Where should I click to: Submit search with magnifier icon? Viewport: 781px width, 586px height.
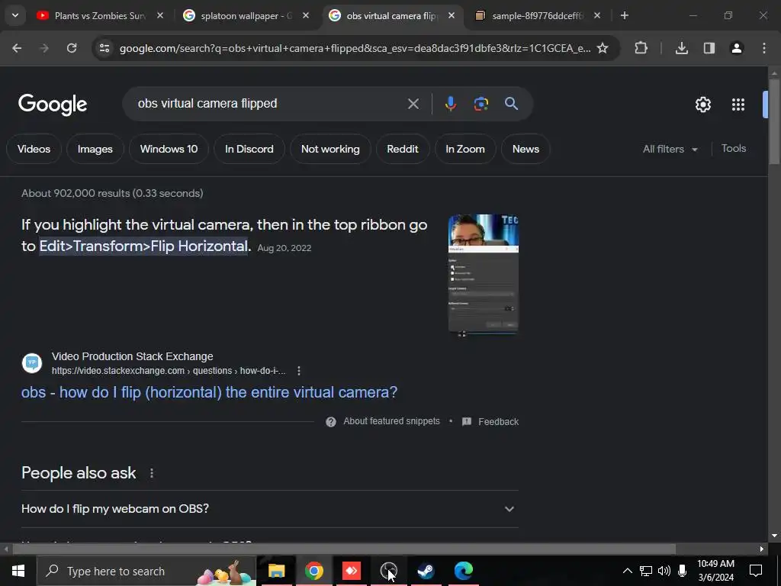tap(512, 104)
